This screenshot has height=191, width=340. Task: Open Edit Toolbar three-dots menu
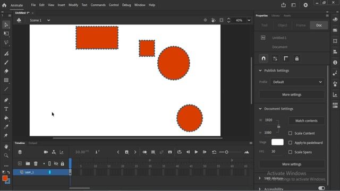tap(6, 166)
